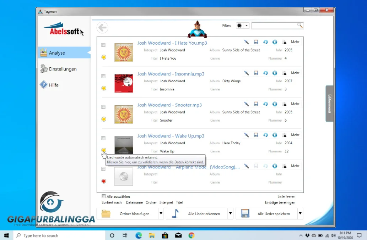
Task: Validate Snooter via yellow status dot
Action: point(104,119)
